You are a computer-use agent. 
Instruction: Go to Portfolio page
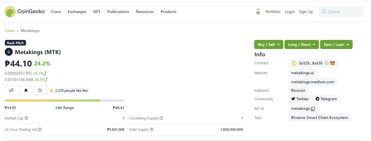click(273, 12)
